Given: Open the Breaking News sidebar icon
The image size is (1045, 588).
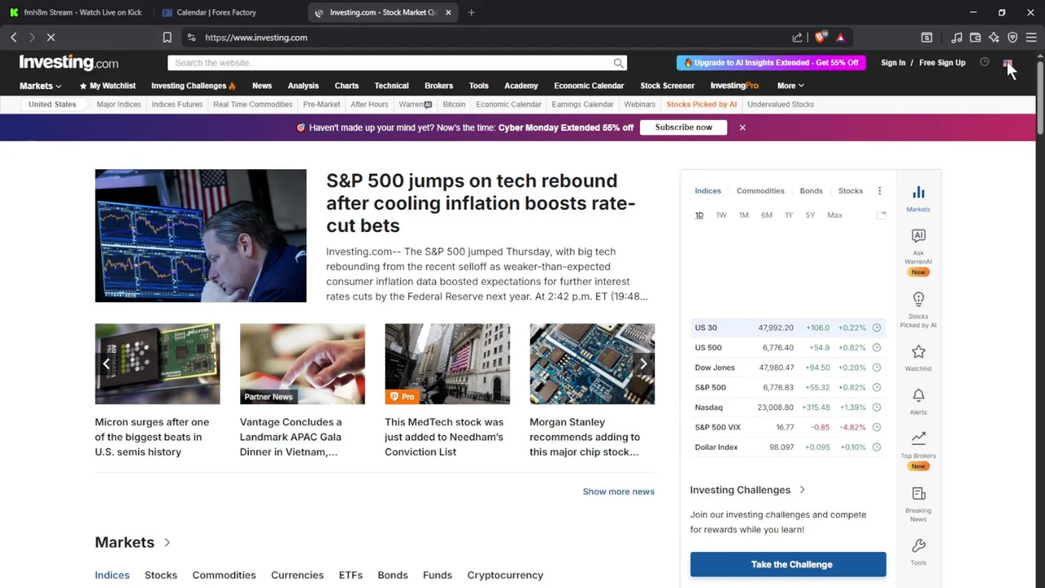Looking at the screenshot, I should coord(918,493).
